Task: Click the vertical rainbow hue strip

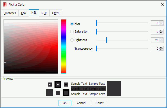Action: tap(64, 46)
